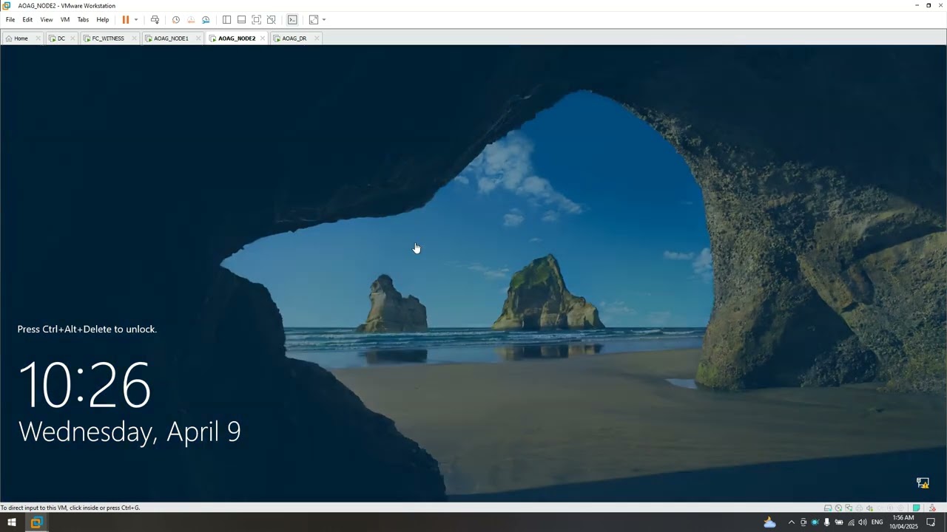Click the 10:26 lock screen time
Viewport: 947px width, 532px height.
pyautogui.click(x=84, y=385)
